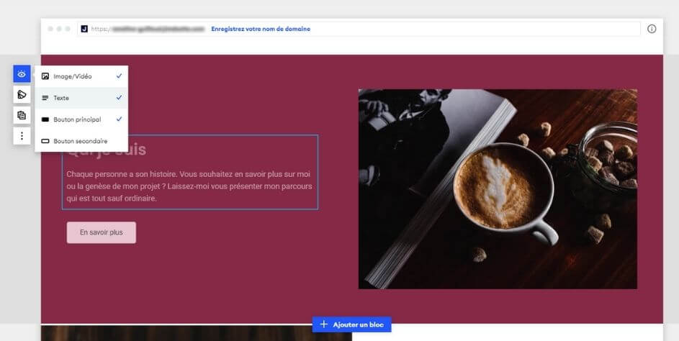
Task: Click the plus icon on Ajouter un bloc
Action: pos(323,324)
